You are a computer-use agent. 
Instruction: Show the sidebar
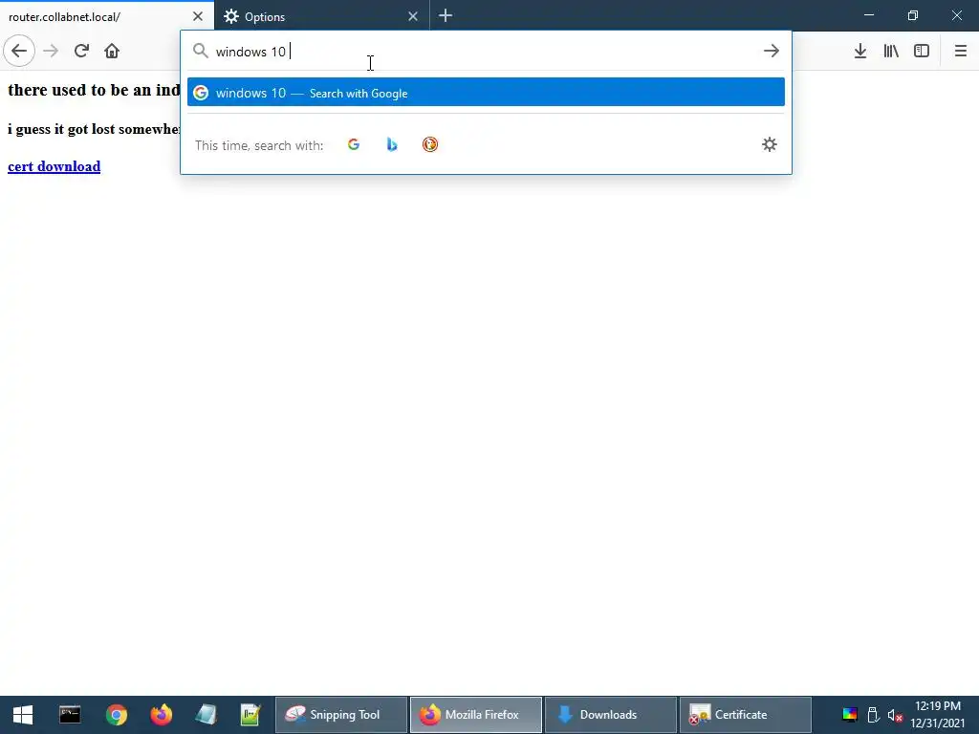click(922, 51)
